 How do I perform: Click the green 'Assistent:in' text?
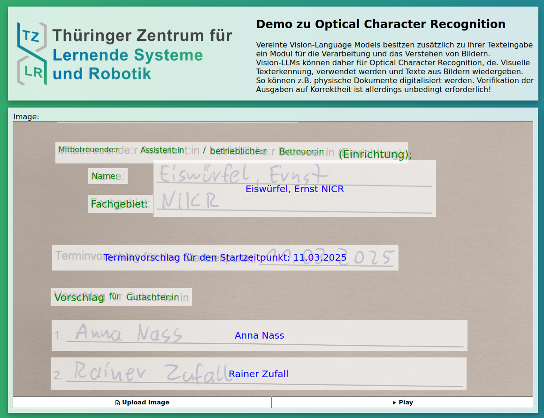(x=162, y=150)
